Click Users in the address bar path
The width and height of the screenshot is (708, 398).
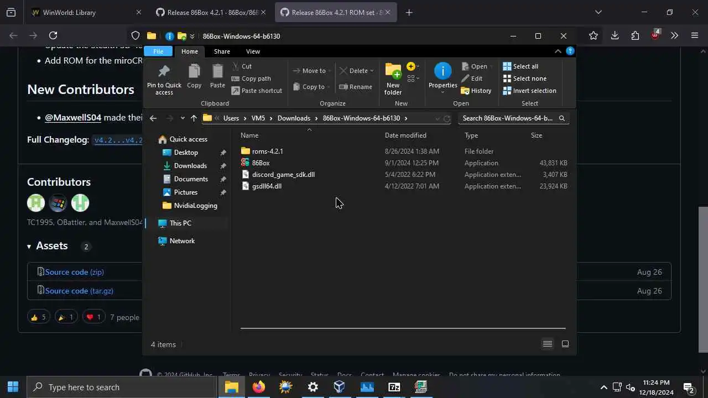point(231,118)
